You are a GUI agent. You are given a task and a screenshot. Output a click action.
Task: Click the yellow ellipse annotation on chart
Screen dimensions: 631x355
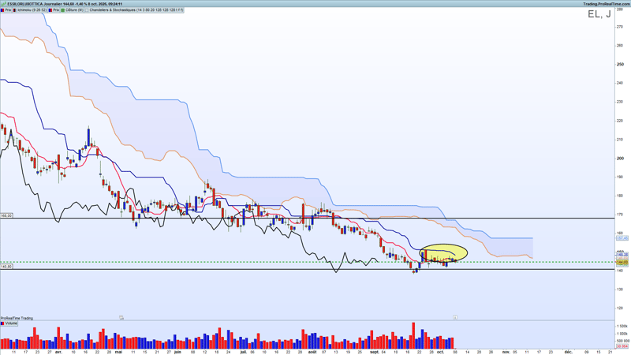coord(443,253)
